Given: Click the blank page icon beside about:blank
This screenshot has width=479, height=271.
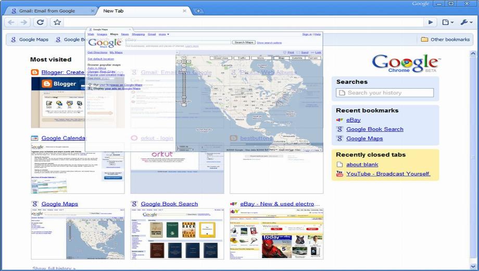Looking at the screenshot, I should [x=339, y=164].
